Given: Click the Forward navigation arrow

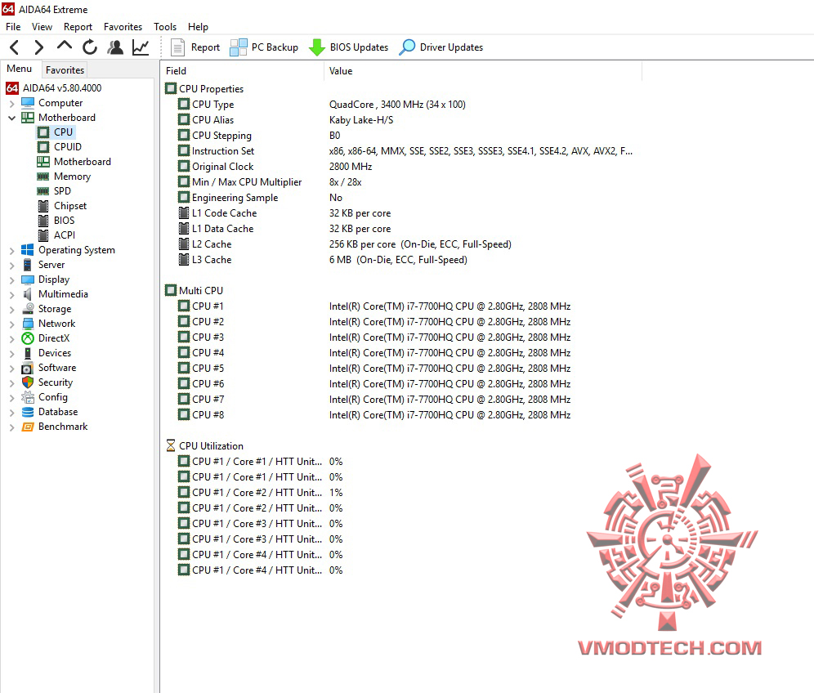Looking at the screenshot, I should pyautogui.click(x=39, y=47).
